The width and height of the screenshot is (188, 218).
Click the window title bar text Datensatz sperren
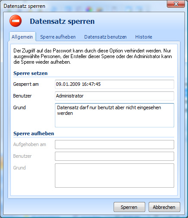(24, 6)
